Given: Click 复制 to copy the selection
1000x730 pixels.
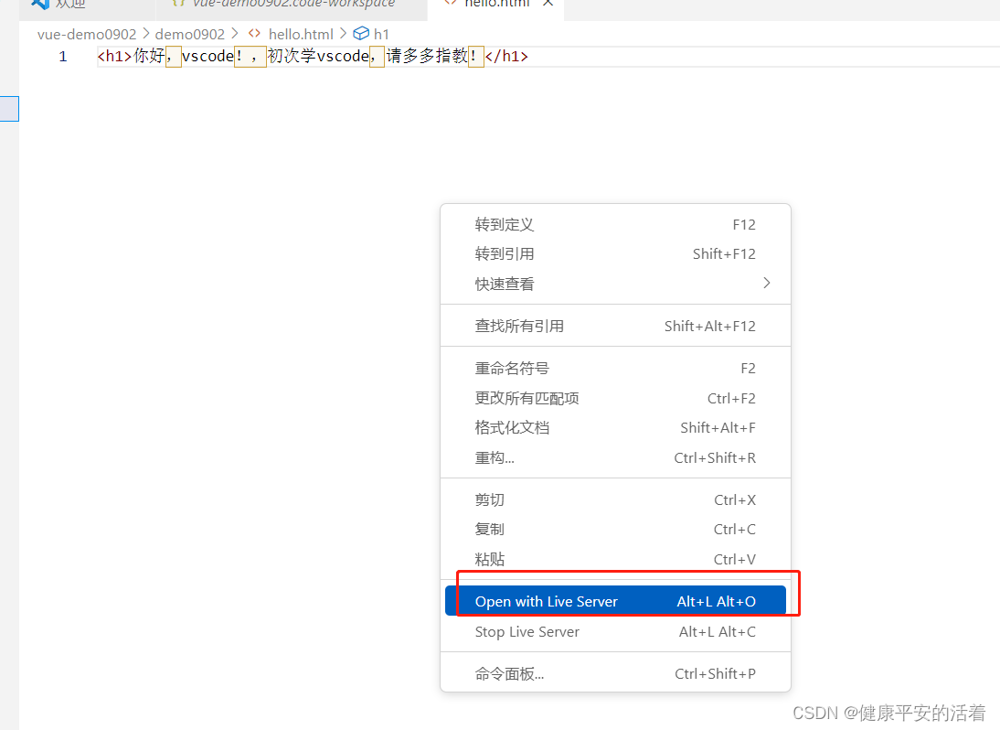Looking at the screenshot, I should click(487, 529).
